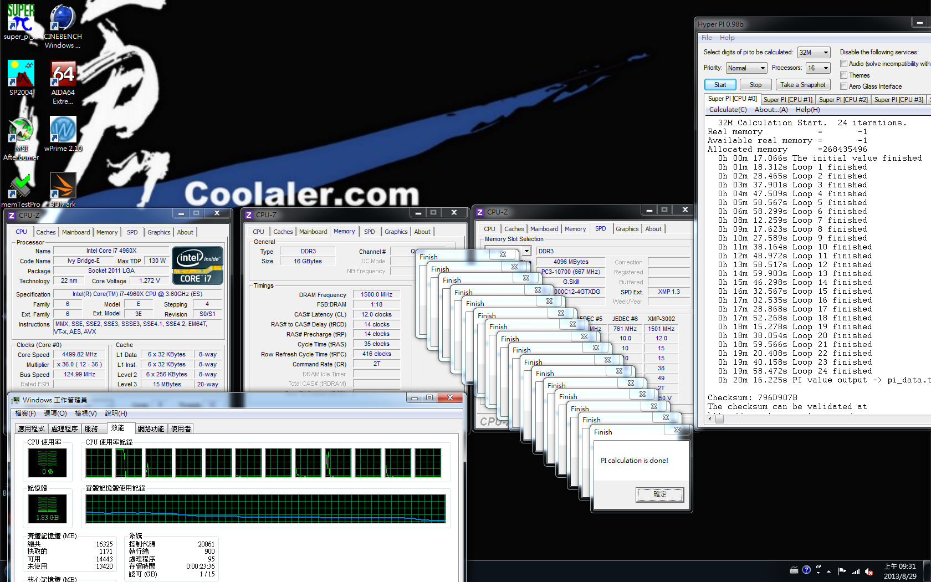This screenshot has width=931, height=582.
Task: Open the super_pi desktop shortcut
Action: [21, 22]
